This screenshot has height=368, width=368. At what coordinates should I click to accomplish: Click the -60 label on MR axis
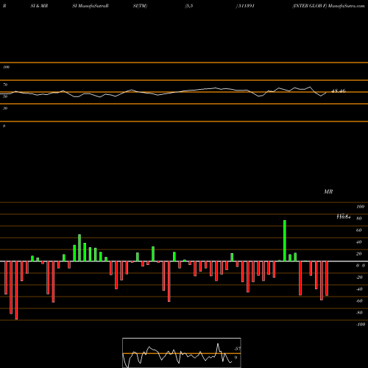click(359, 301)
